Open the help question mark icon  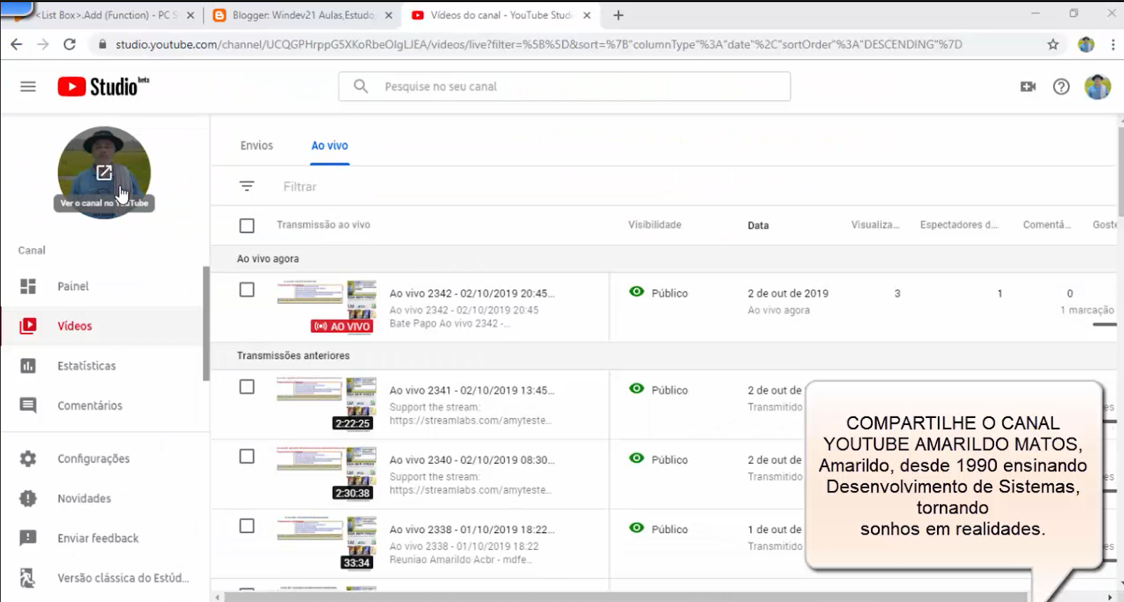[1061, 86]
